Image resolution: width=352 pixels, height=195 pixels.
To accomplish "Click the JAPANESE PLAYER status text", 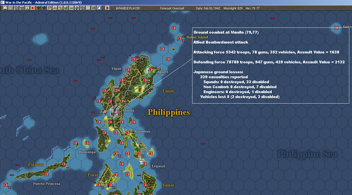I will click(x=128, y=8).
